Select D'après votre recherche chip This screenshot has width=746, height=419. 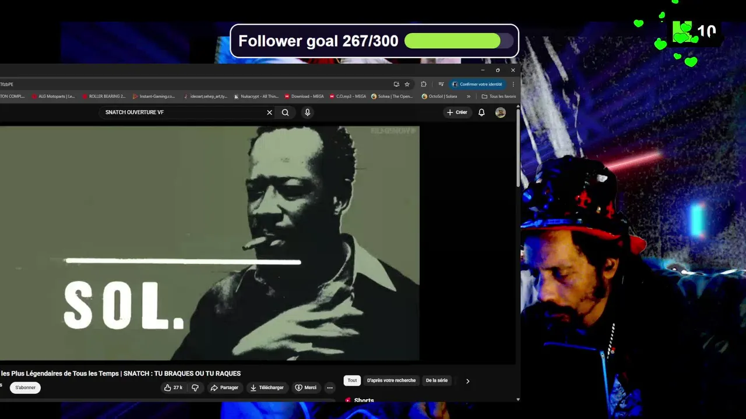coord(391,381)
